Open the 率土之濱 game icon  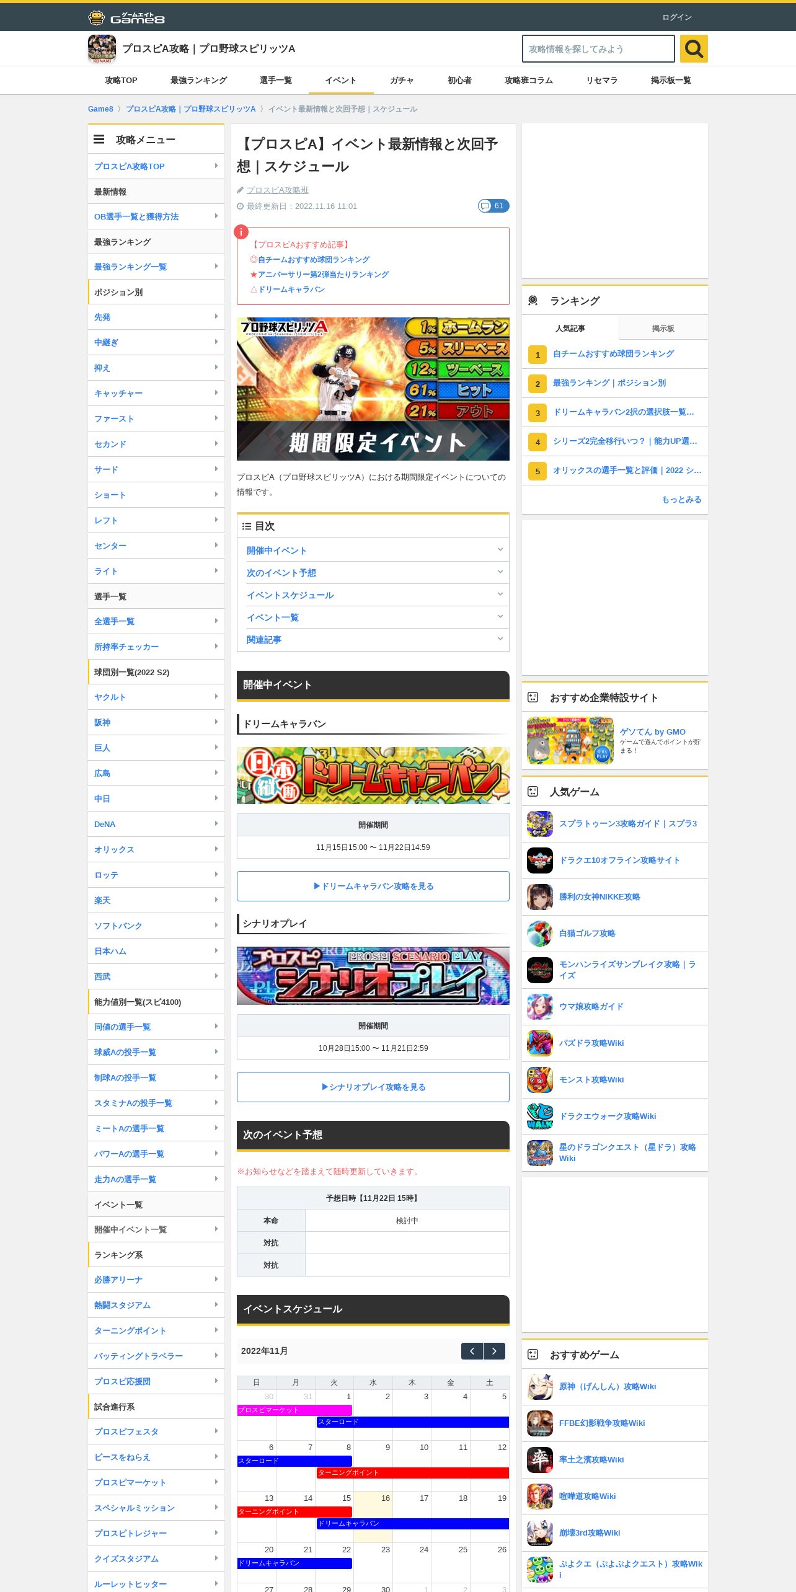point(539,1460)
